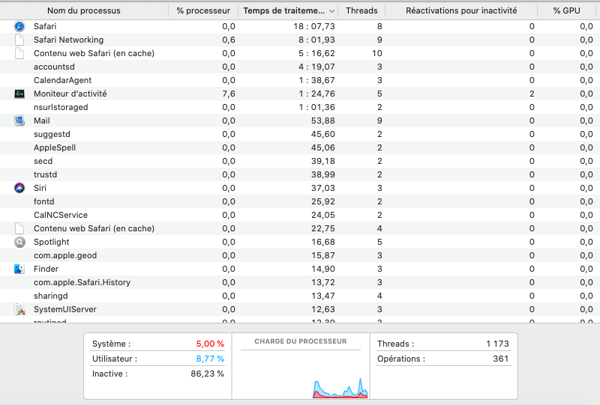Select the suggestd process

click(52, 134)
